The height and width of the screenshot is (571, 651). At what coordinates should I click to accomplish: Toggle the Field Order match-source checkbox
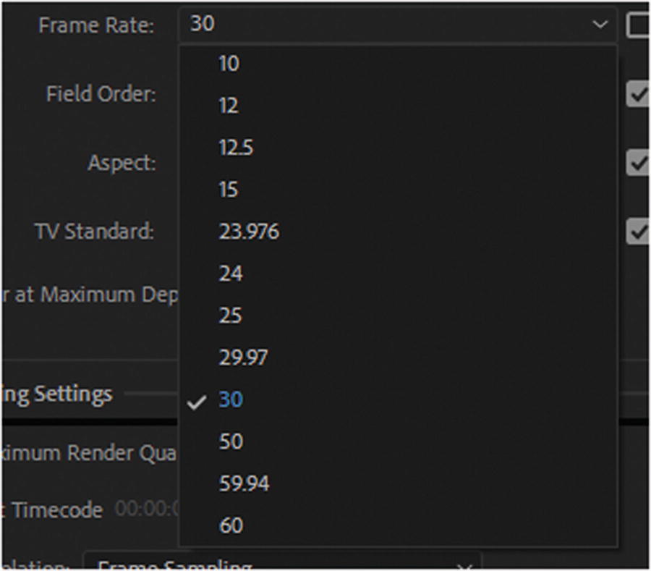(x=638, y=94)
